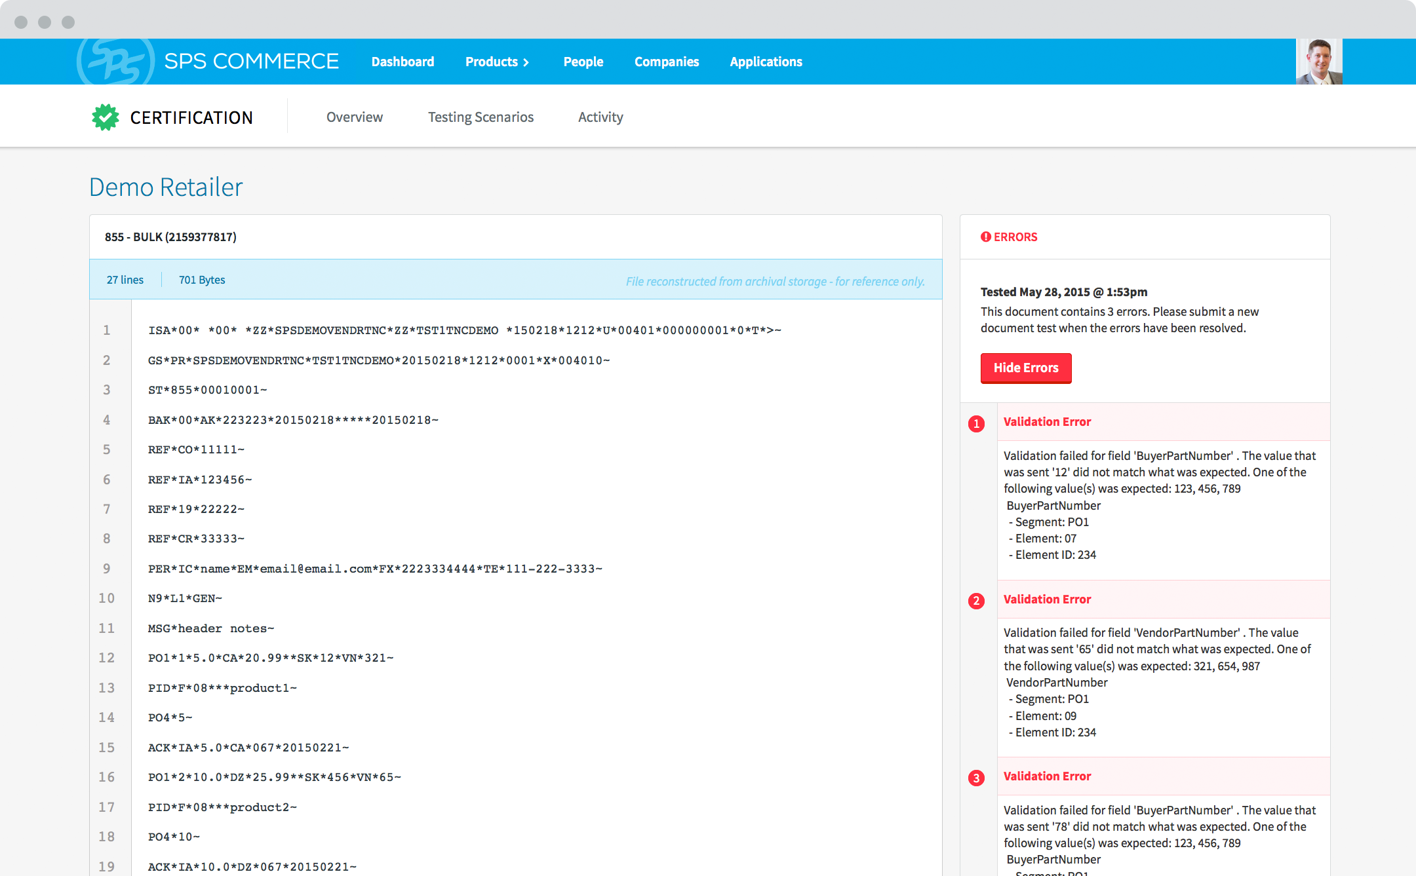
Task: Click the '27 lines' label
Action: 125,280
